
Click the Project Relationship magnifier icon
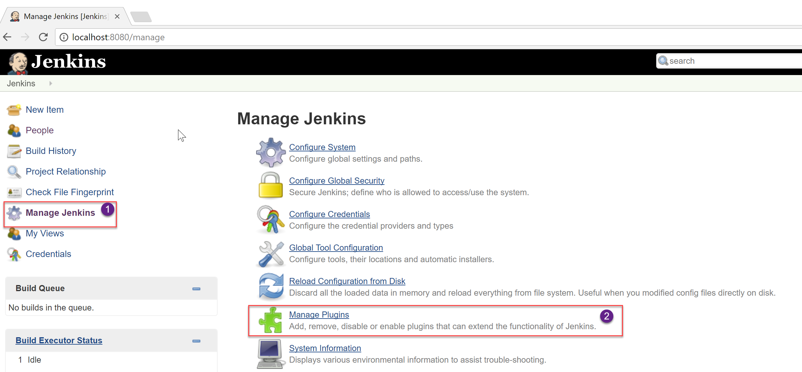(x=14, y=172)
